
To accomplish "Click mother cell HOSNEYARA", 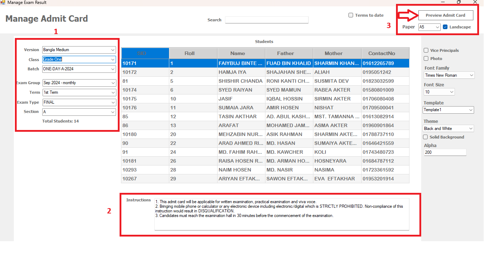I will (337, 161).
